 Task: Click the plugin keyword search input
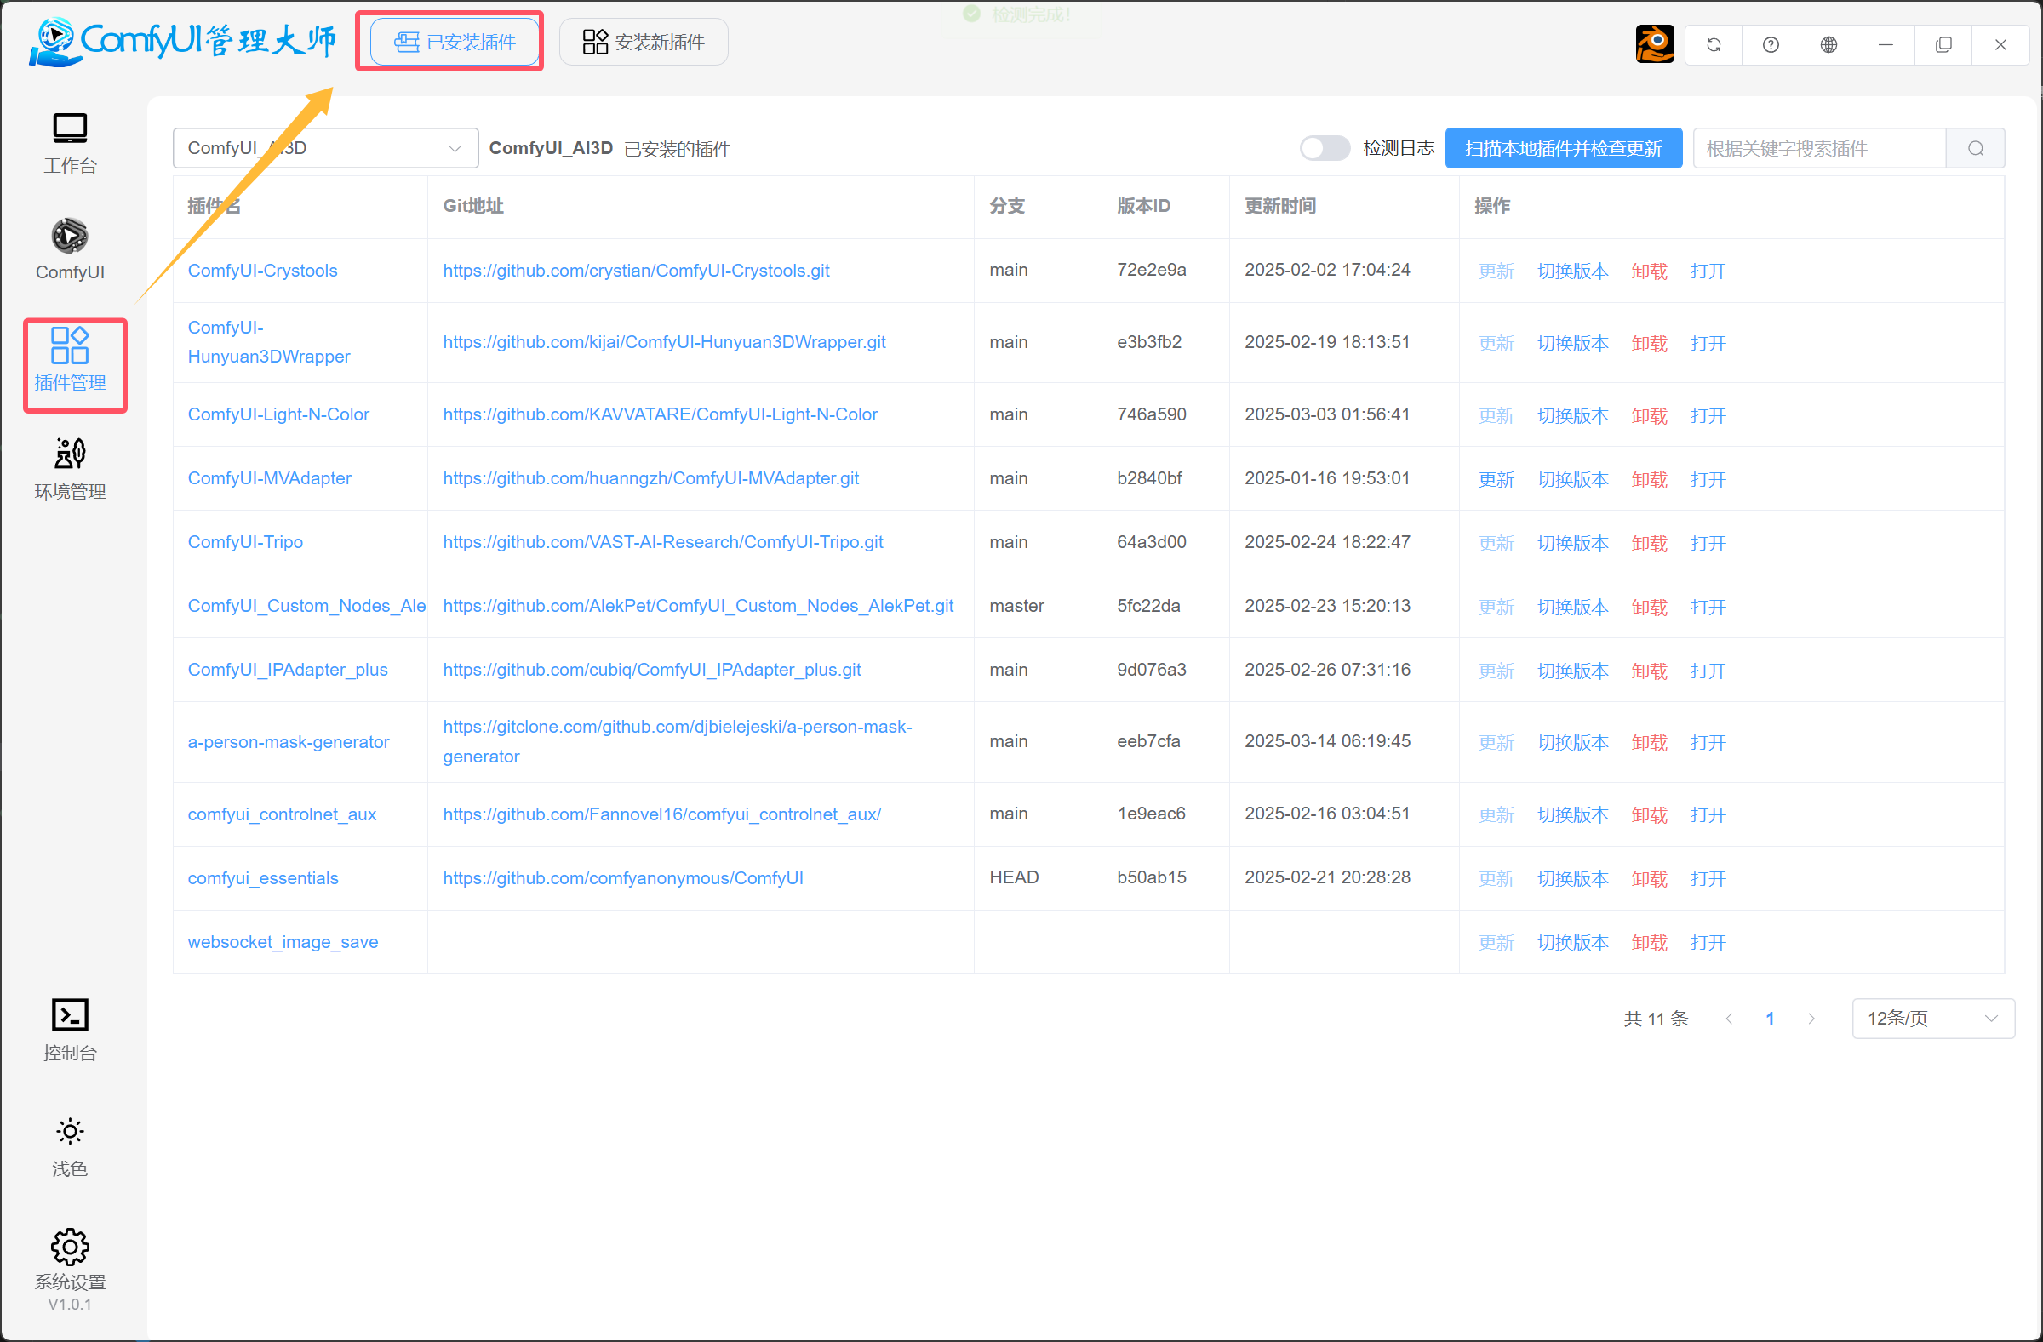[1820, 147]
